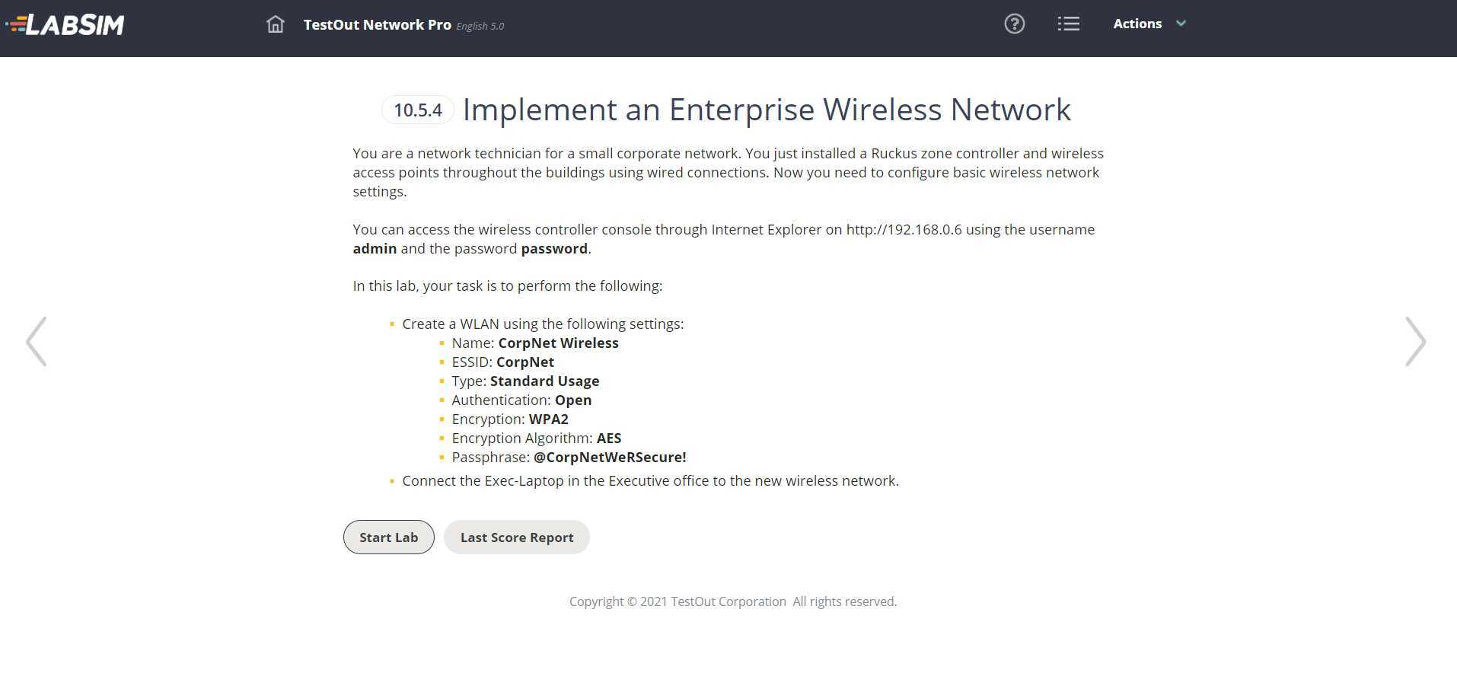Viewport: 1457px width, 673px height.
Task: Go to the previous page arrow
Action: pos(36,341)
